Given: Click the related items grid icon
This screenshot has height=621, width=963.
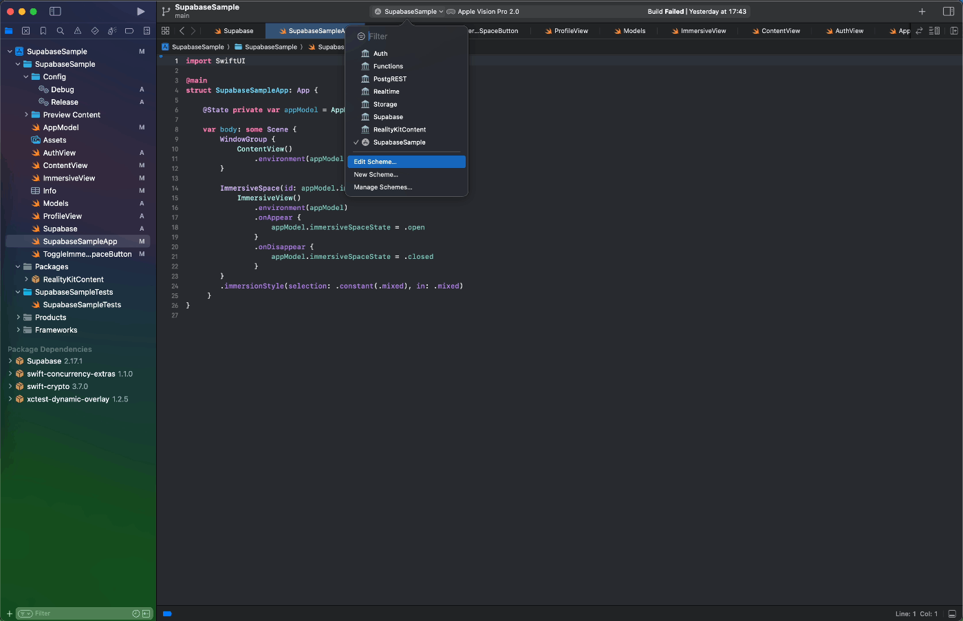Looking at the screenshot, I should [x=166, y=31].
